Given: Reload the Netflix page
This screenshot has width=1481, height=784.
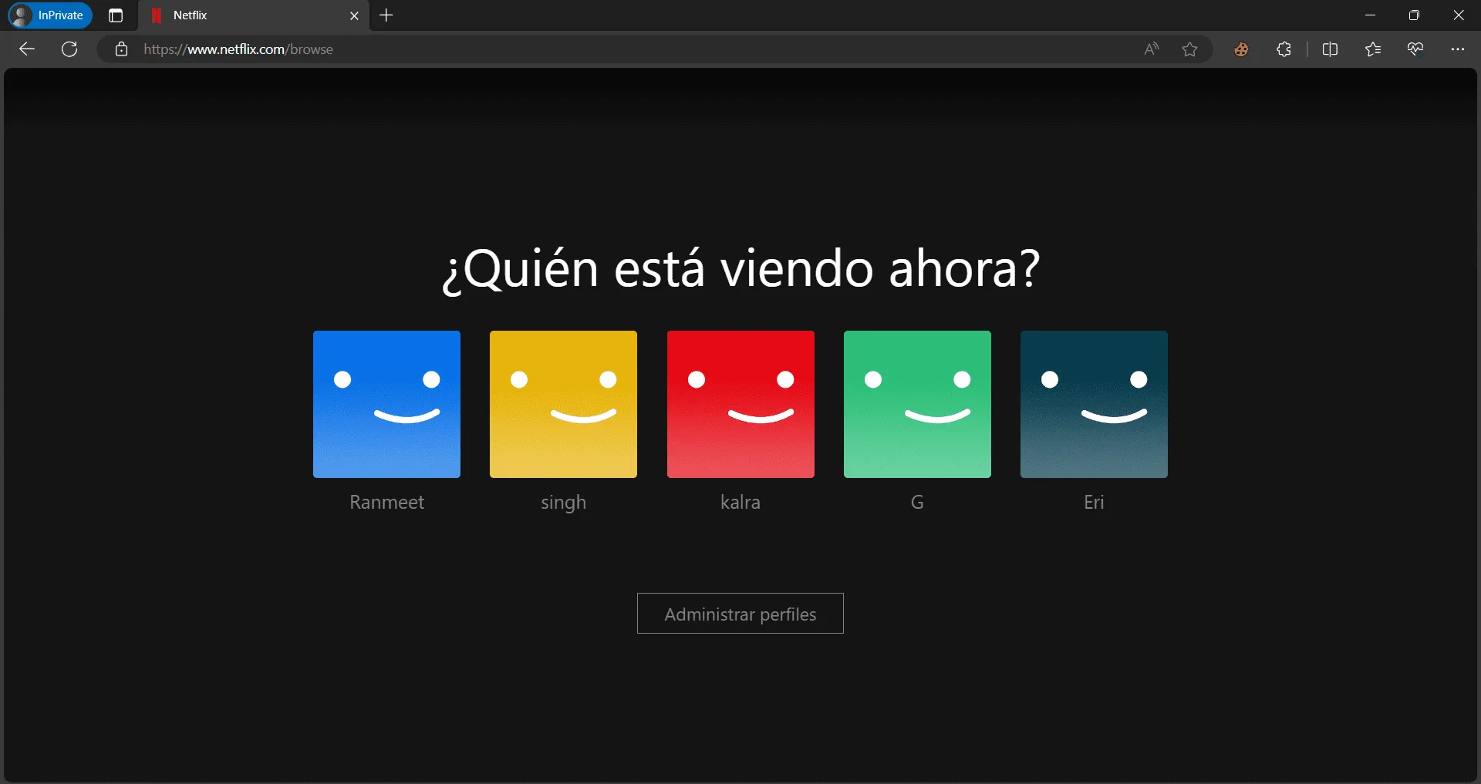Looking at the screenshot, I should [69, 49].
